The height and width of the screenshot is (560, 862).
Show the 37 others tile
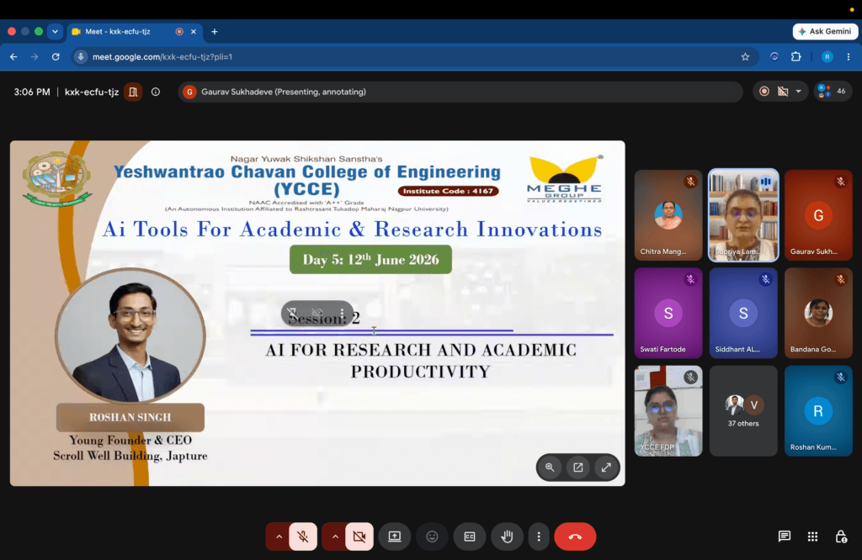(x=743, y=410)
